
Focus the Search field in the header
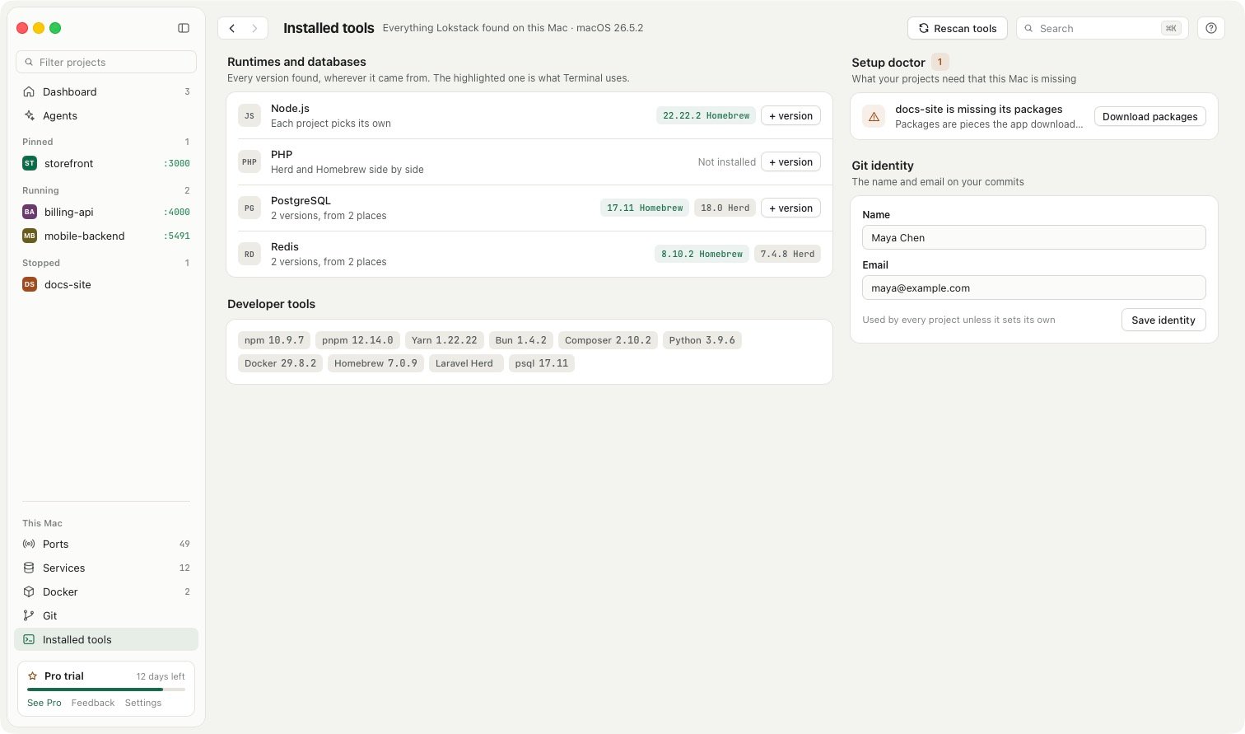(1103, 28)
